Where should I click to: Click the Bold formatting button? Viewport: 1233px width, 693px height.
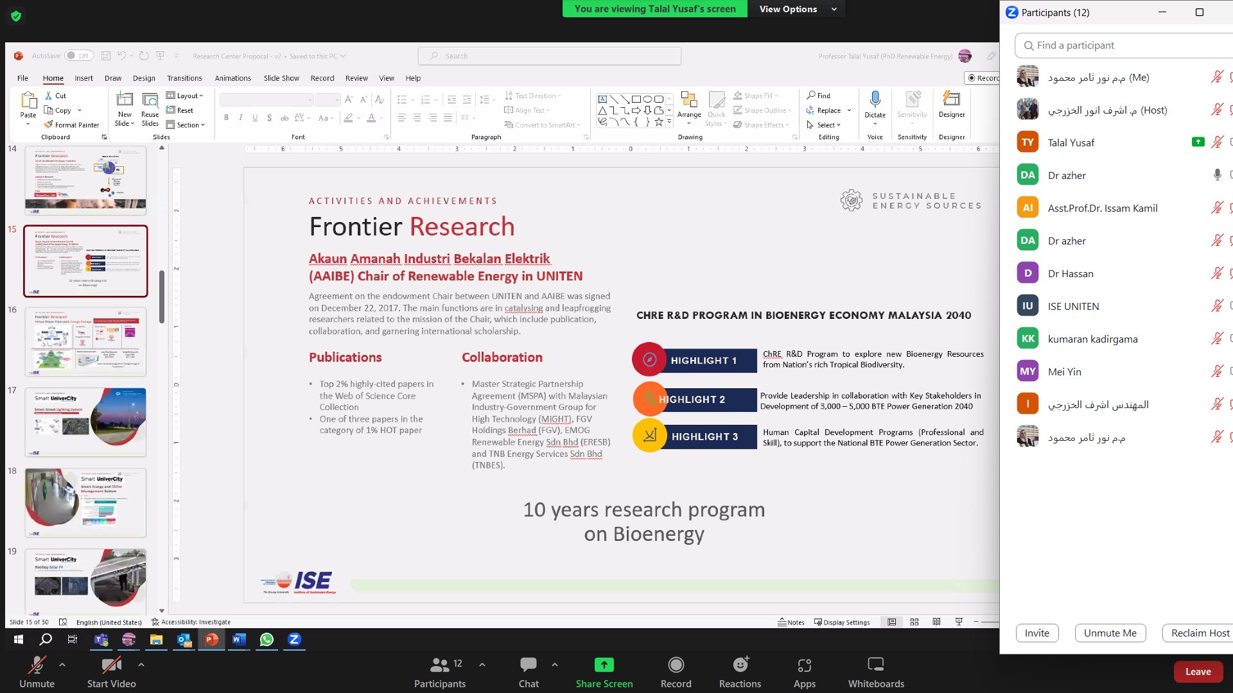click(x=226, y=117)
